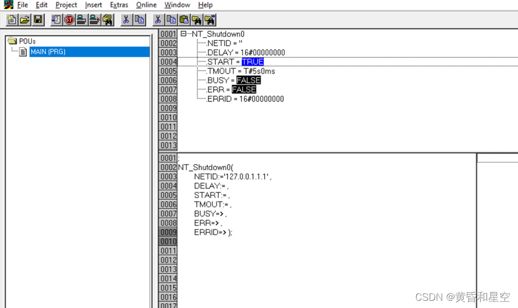Viewport: 518px width, 308px height.
Task: Click the Login computer icon
Action: [82, 20]
